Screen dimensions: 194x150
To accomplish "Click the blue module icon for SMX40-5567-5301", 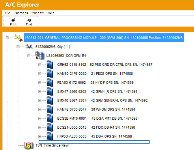I will 50,100.
